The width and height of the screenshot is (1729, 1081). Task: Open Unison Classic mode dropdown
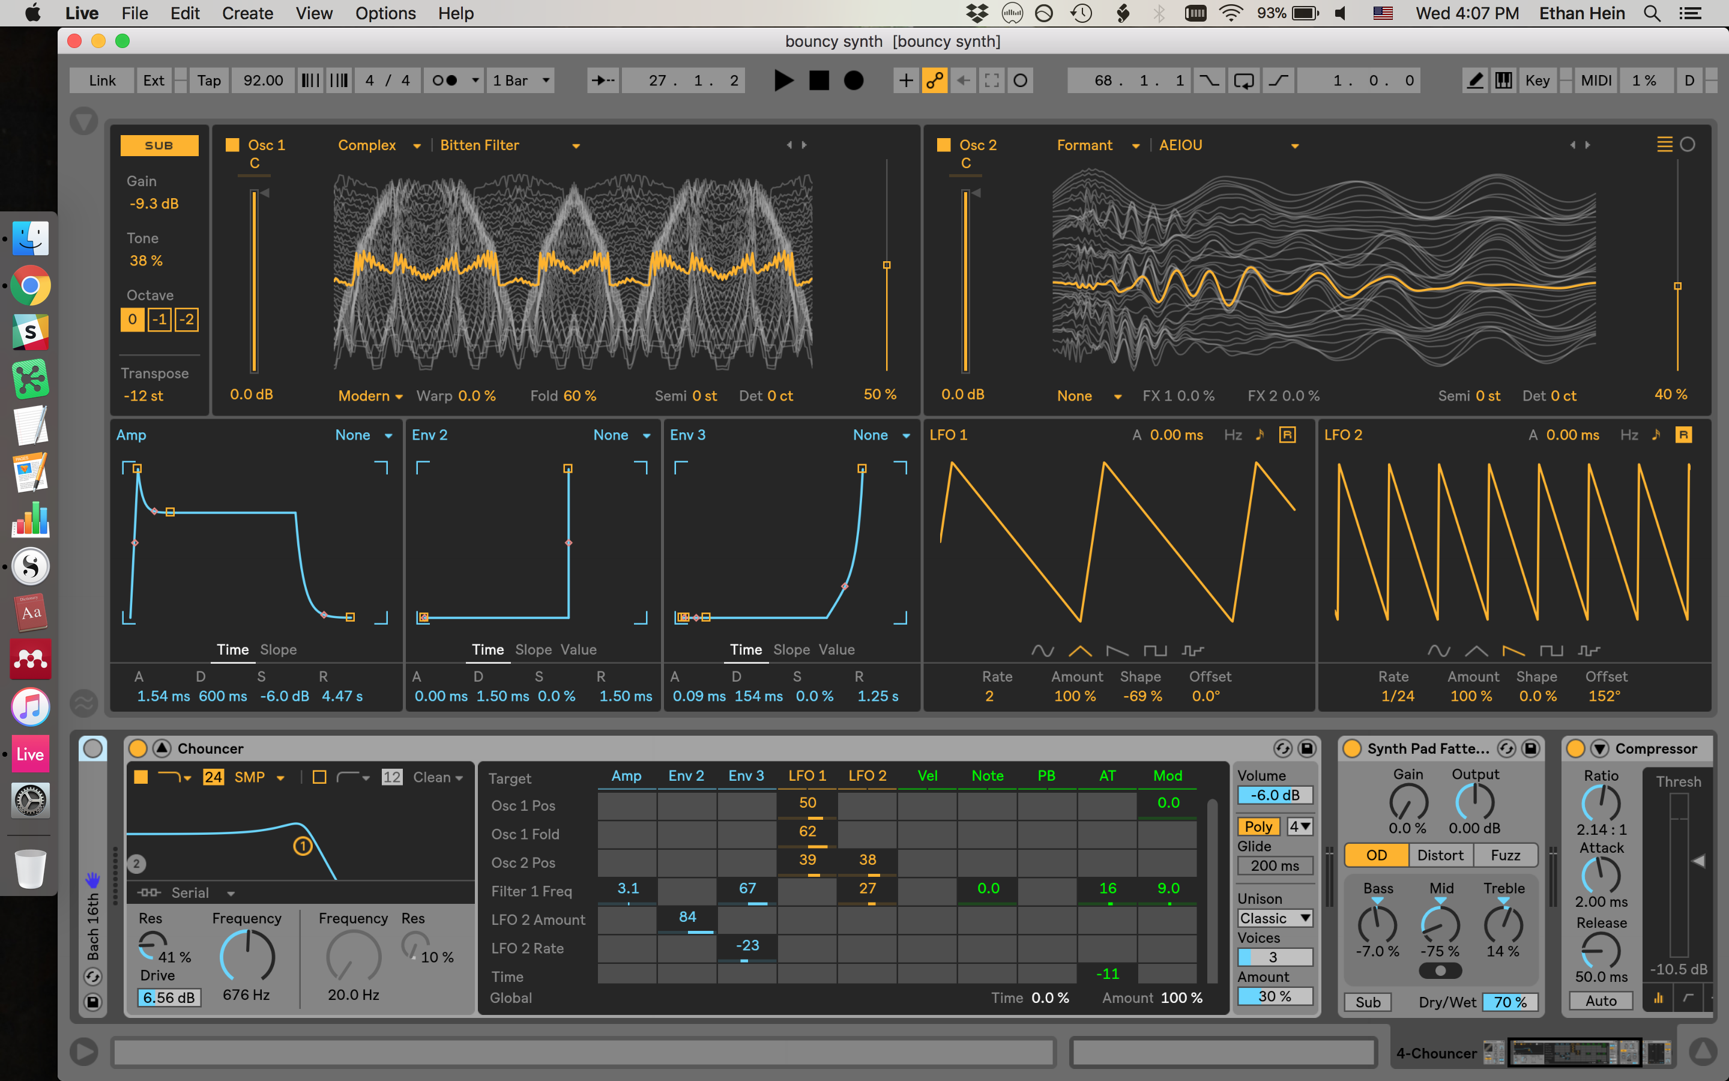(1275, 919)
